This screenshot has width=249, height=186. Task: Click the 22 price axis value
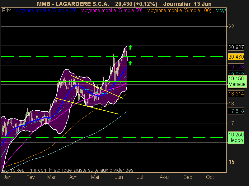click(x=231, y=27)
